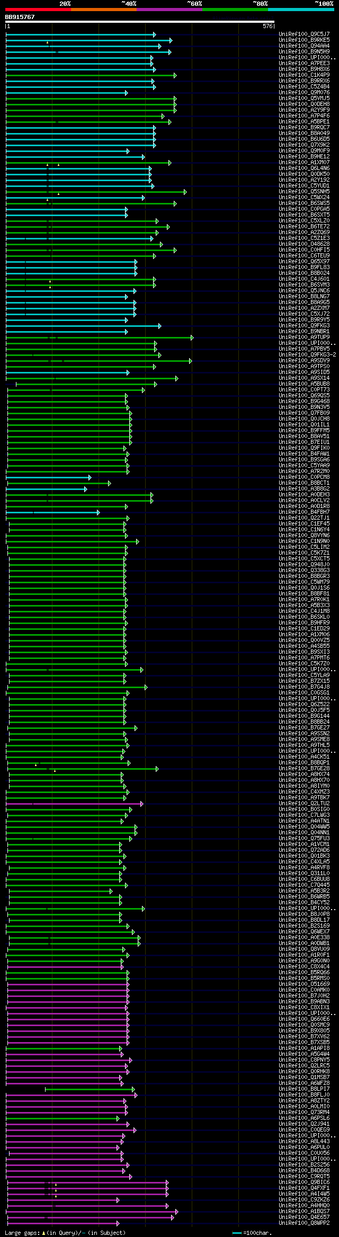339x1237 pixels.
Task: Click the UniRef100_Q1MSB7 label
Action: [x=304, y=1078]
